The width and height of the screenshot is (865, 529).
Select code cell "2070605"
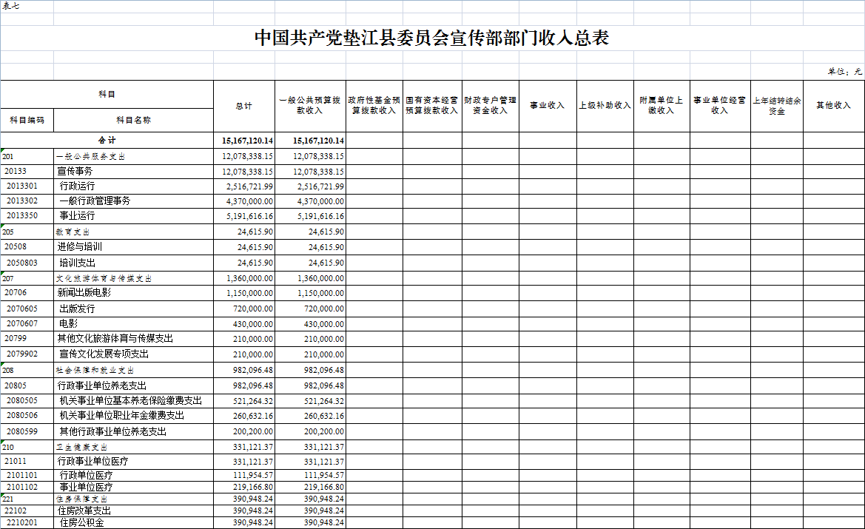pos(27,309)
